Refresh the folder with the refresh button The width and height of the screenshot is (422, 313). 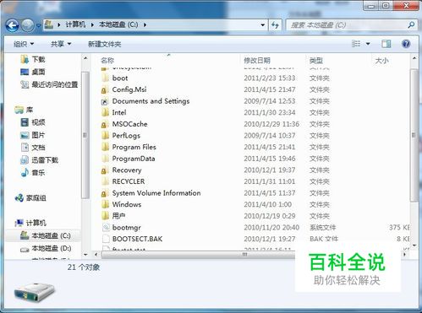pyautogui.click(x=275, y=25)
